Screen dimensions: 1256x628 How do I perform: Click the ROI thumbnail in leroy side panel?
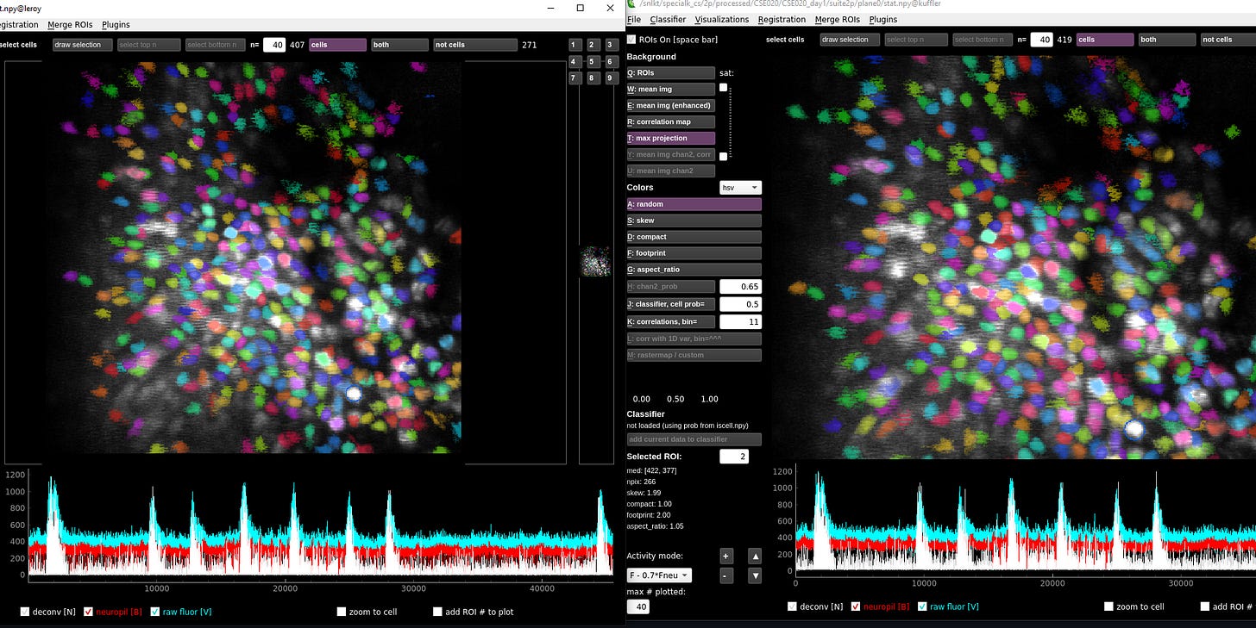[595, 261]
